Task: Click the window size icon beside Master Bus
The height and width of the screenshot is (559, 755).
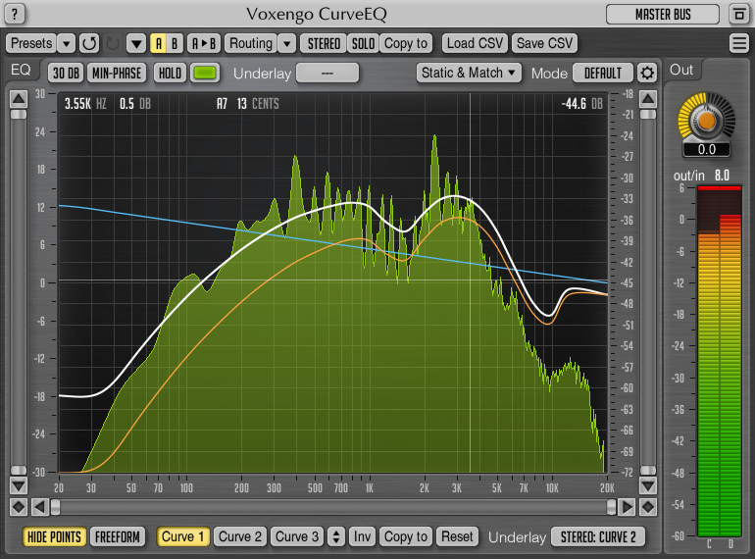Action: click(738, 14)
